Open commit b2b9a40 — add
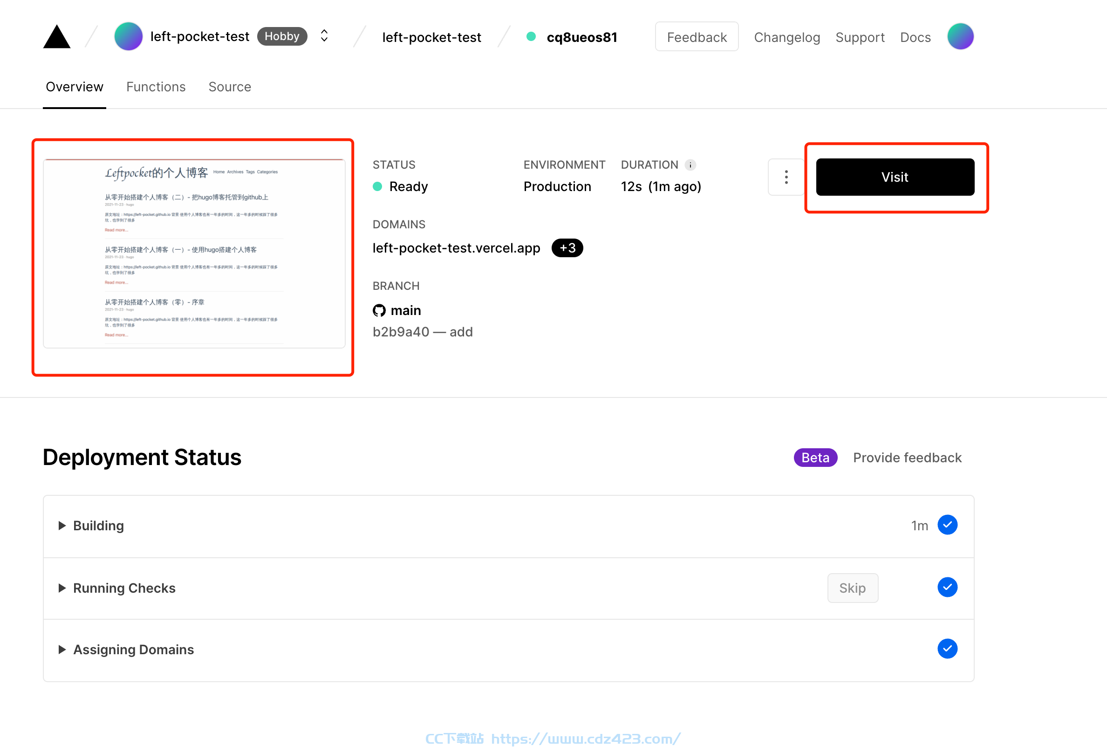 [x=423, y=332]
